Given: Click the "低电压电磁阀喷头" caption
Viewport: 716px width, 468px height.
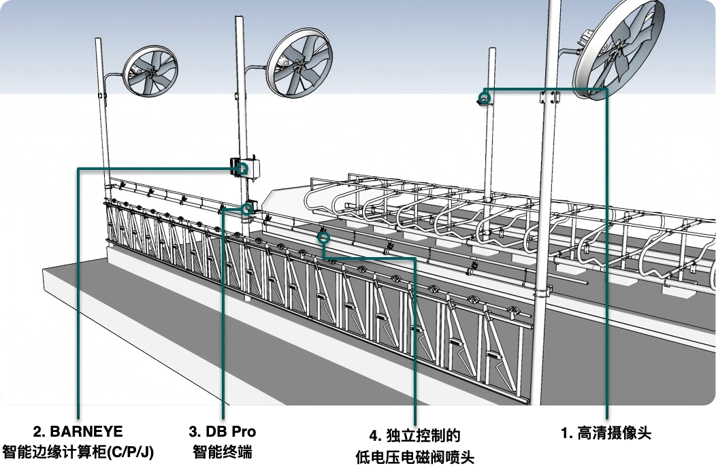Looking at the screenshot, I should click(x=414, y=457).
